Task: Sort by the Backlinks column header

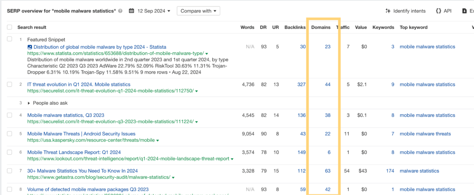Action: 295,27
